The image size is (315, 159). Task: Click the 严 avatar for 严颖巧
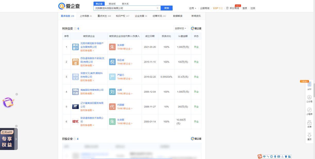tap(112, 77)
